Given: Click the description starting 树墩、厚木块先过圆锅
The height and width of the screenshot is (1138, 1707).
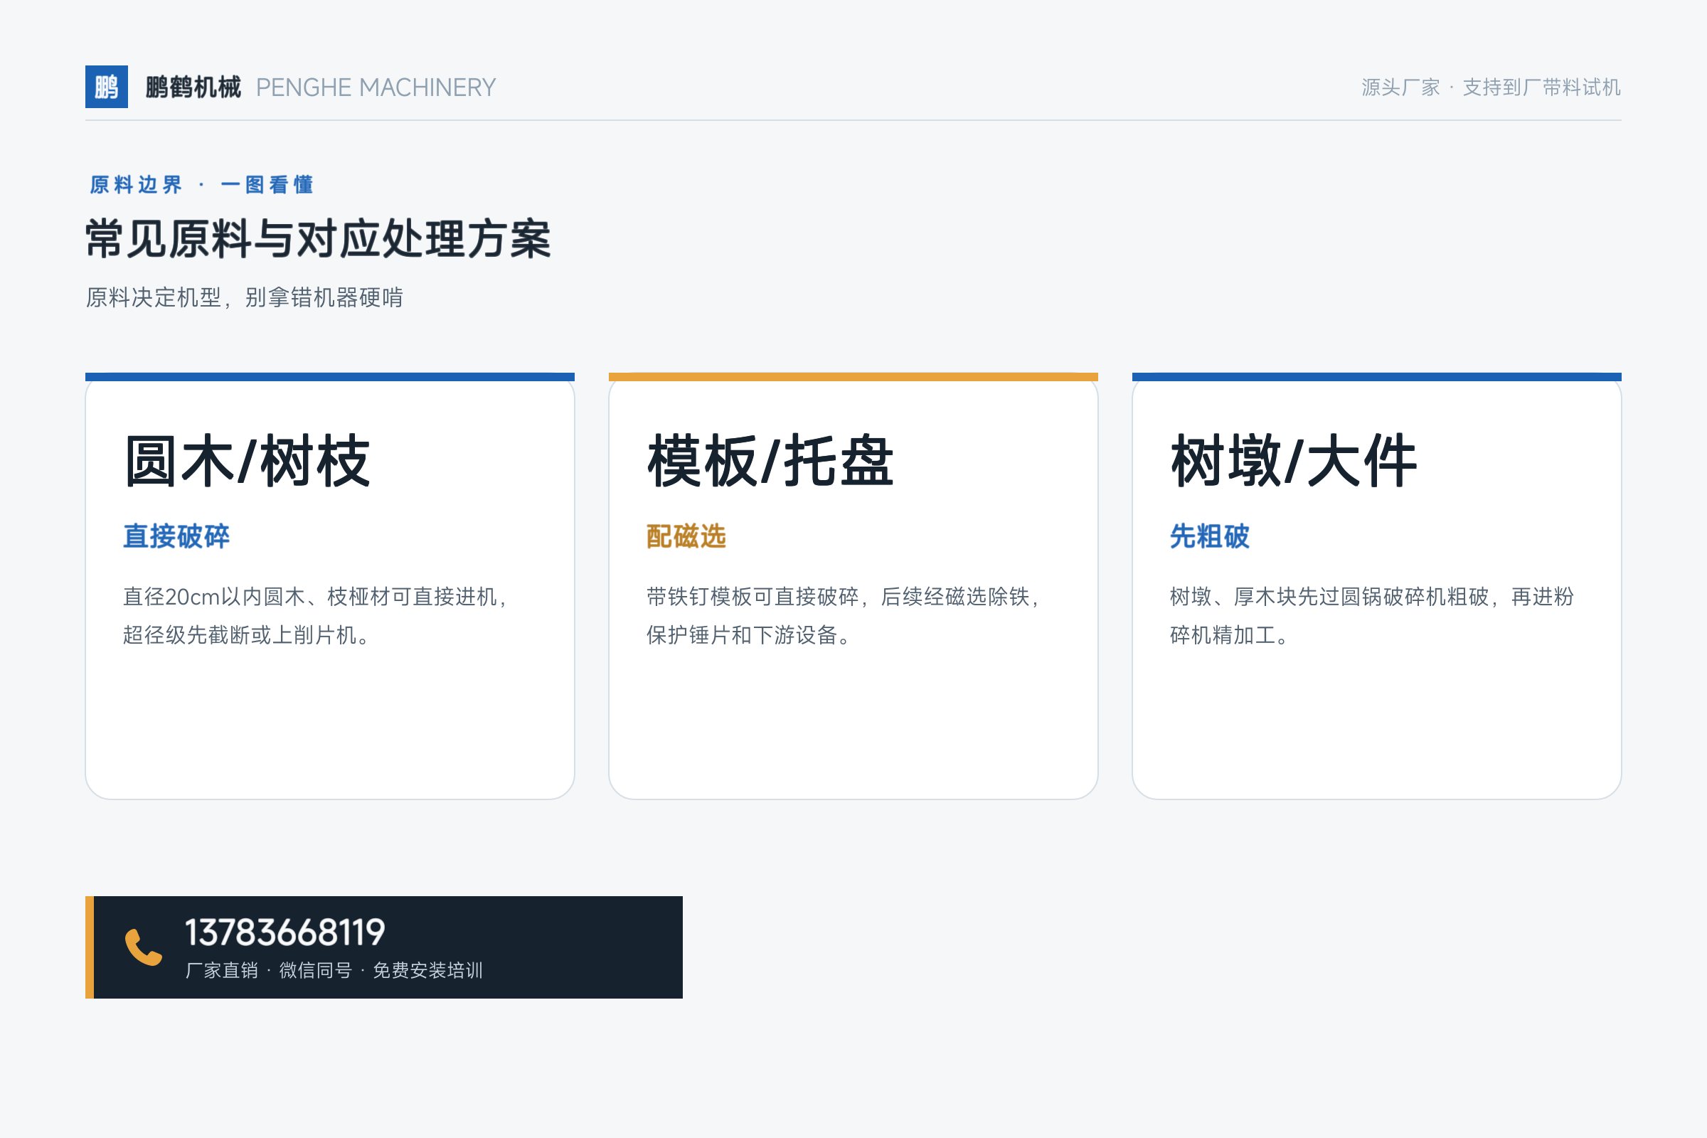Looking at the screenshot, I should click(1372, 615).
